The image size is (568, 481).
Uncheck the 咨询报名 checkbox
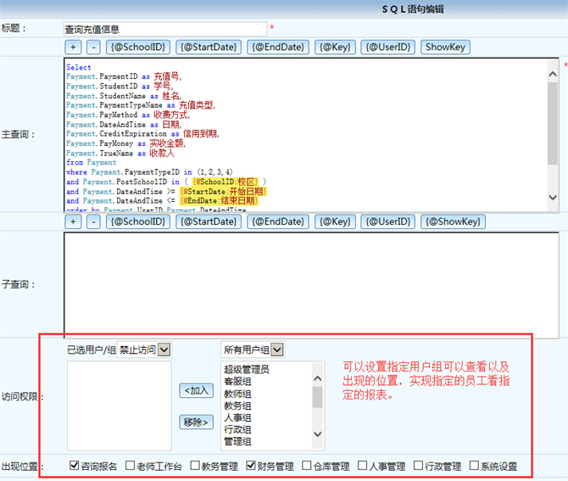coord(75,466)
